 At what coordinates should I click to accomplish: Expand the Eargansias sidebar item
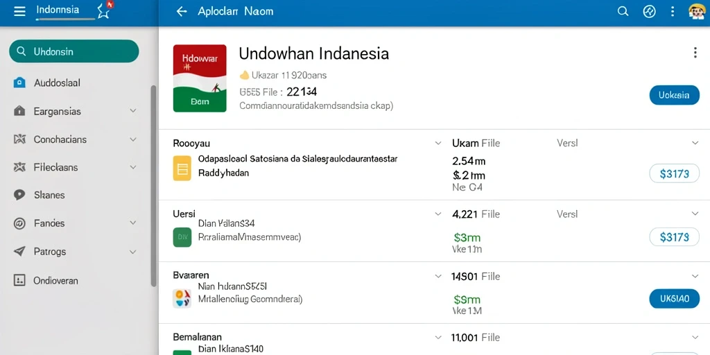(x=132, y=111)
